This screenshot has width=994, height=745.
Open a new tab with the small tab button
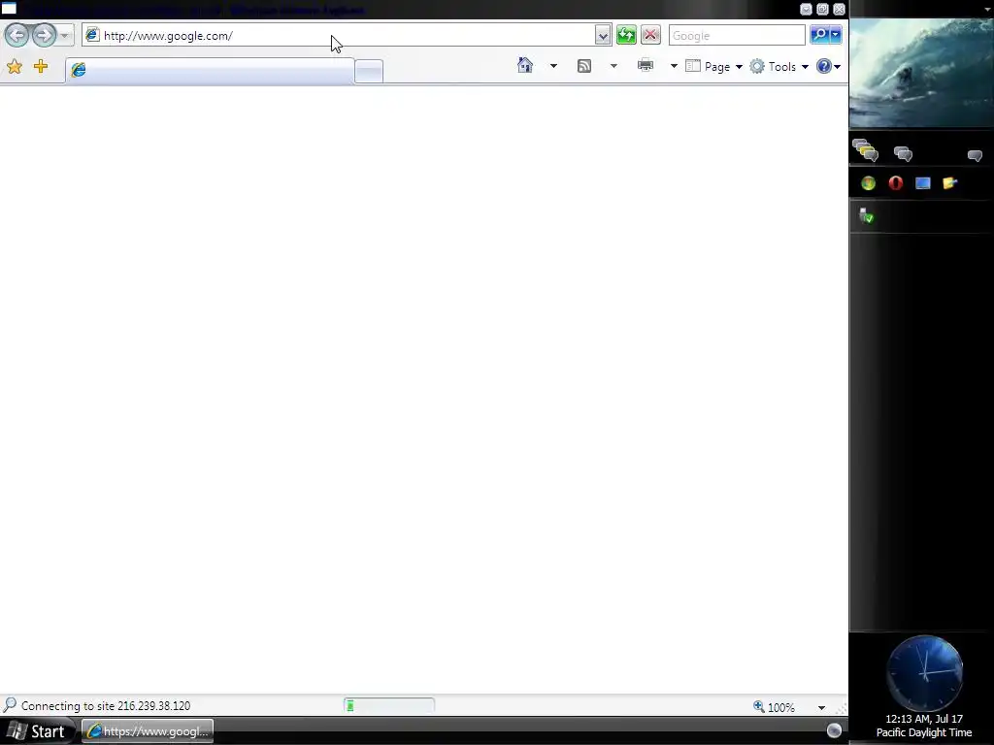pyautogui.click(x=368, y=71)
